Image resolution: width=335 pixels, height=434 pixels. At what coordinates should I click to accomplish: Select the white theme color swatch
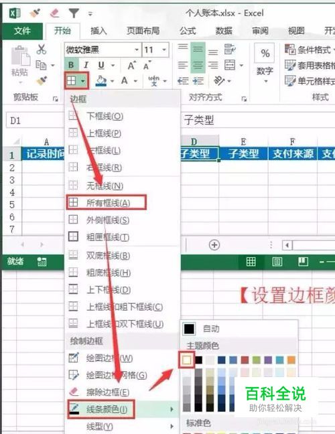(187, 360)
